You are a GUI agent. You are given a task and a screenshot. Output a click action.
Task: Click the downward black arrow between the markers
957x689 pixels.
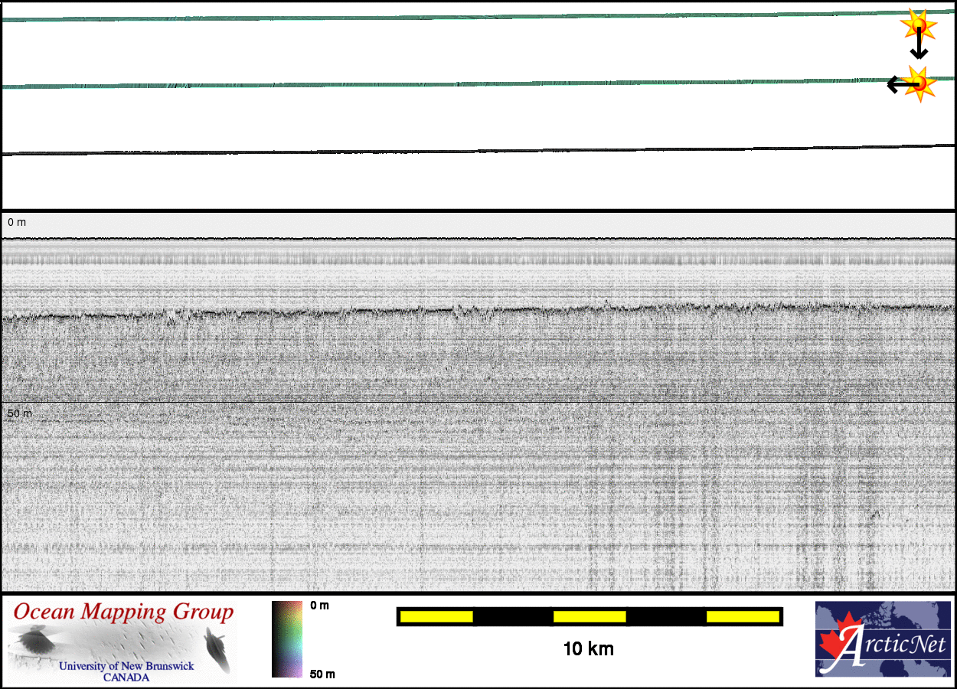pos(919,47)
